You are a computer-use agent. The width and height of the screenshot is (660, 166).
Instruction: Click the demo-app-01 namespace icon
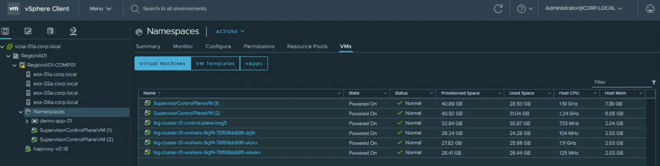pyautogui.click(x=35, y=121)
